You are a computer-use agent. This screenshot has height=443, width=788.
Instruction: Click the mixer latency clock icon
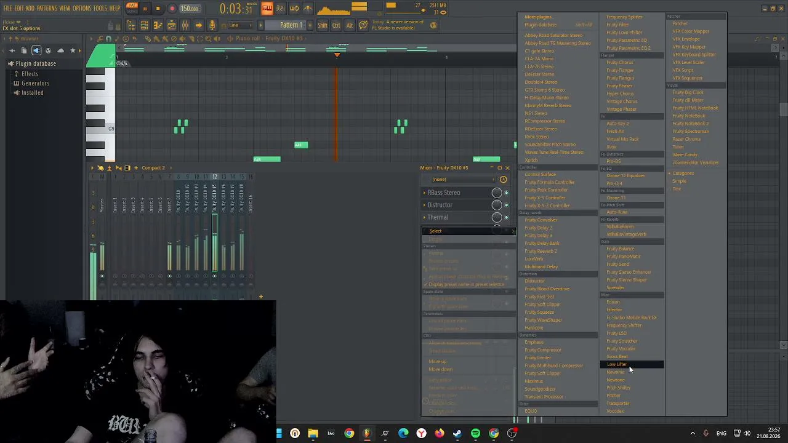(504, 180)
